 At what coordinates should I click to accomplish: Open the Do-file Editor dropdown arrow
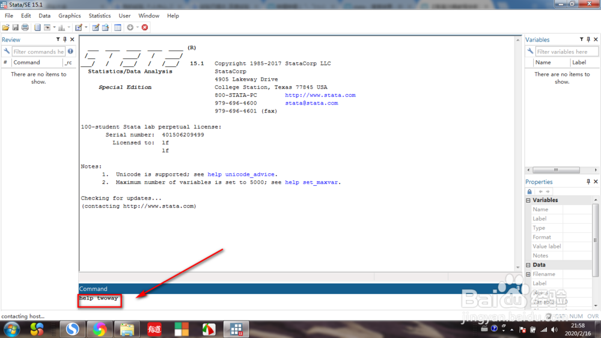pyautogui.click(x=86, y=27)
